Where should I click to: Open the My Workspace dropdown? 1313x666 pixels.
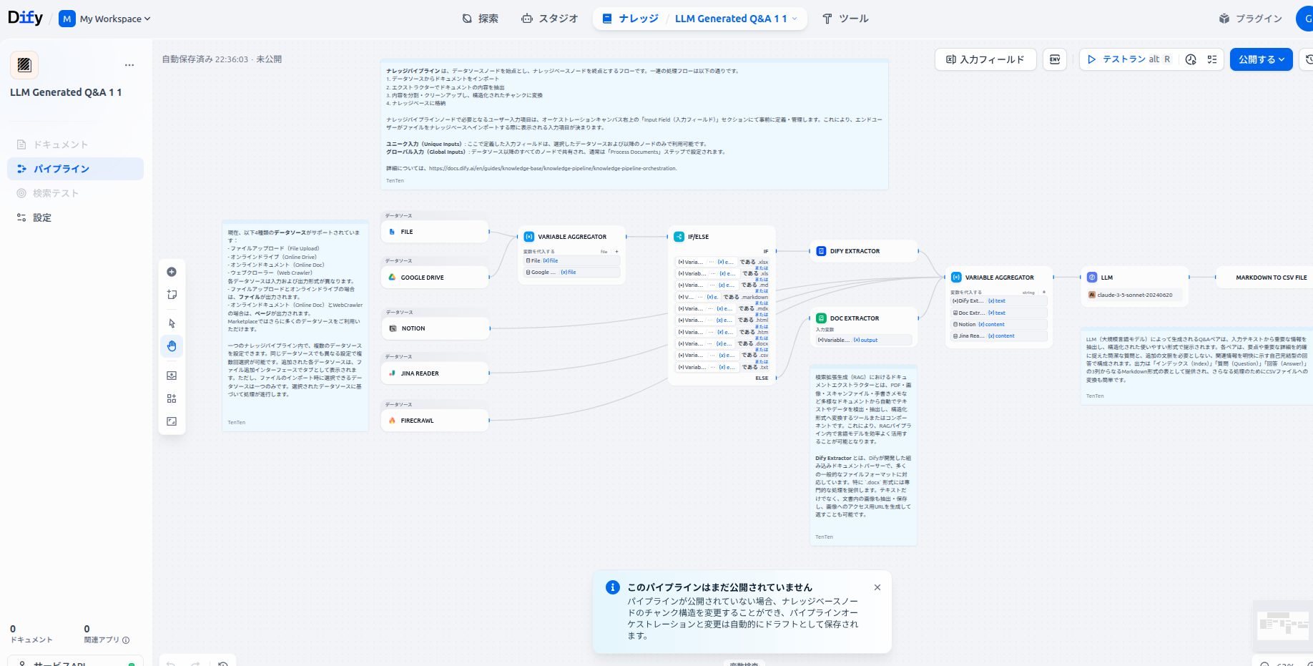105,19
